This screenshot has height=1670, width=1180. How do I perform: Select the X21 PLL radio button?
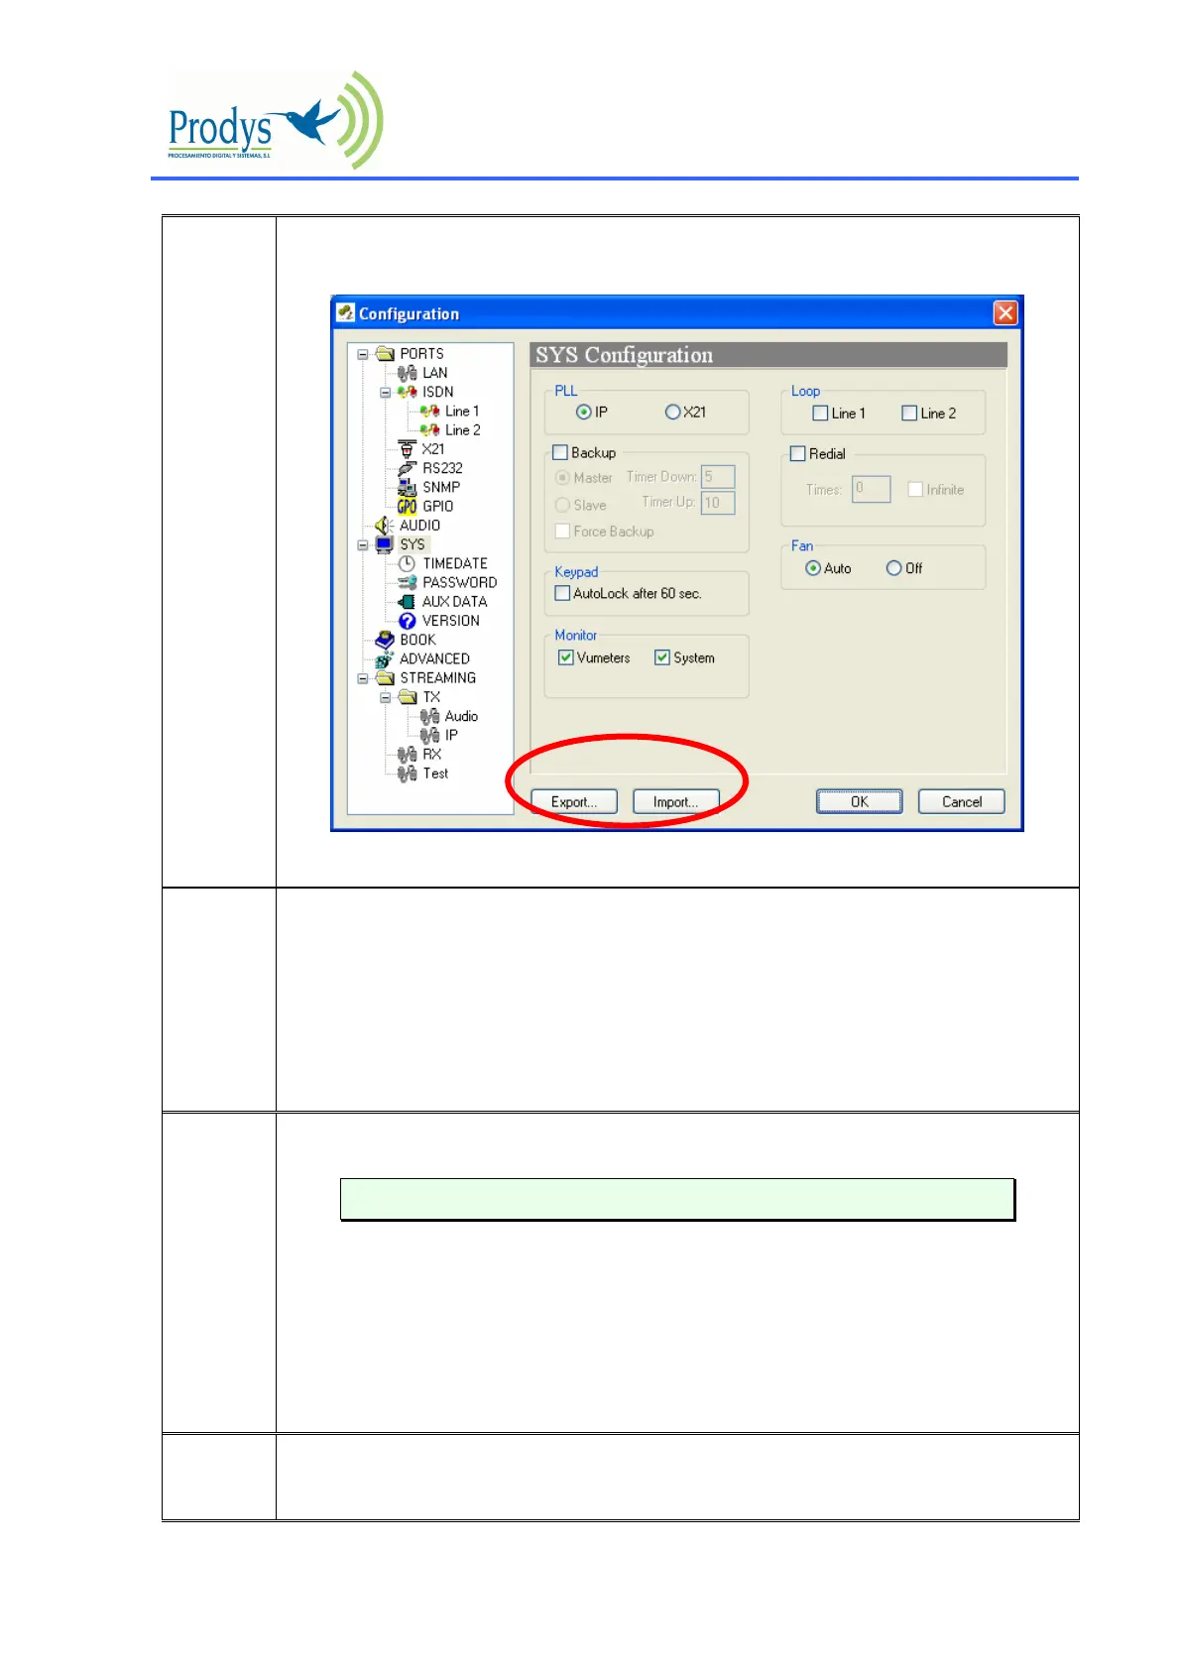[672, 413]
